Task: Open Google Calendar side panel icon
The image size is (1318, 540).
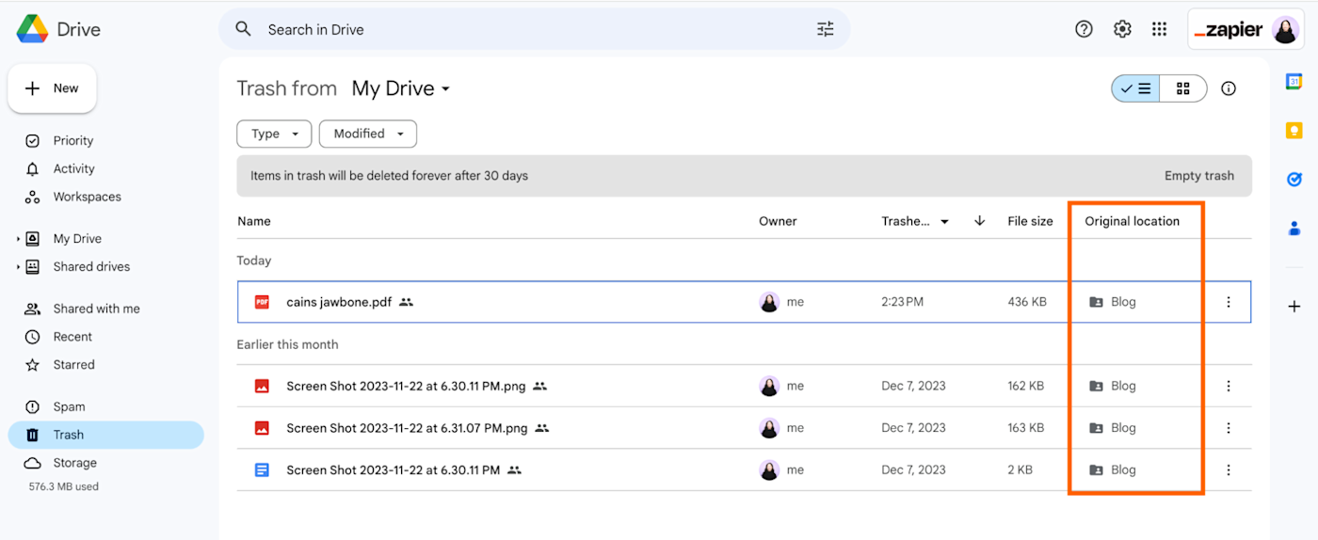Action: pos(1294,82)
